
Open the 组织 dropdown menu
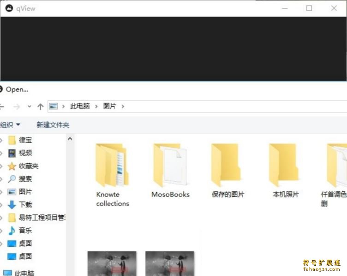tap(10, 125)
